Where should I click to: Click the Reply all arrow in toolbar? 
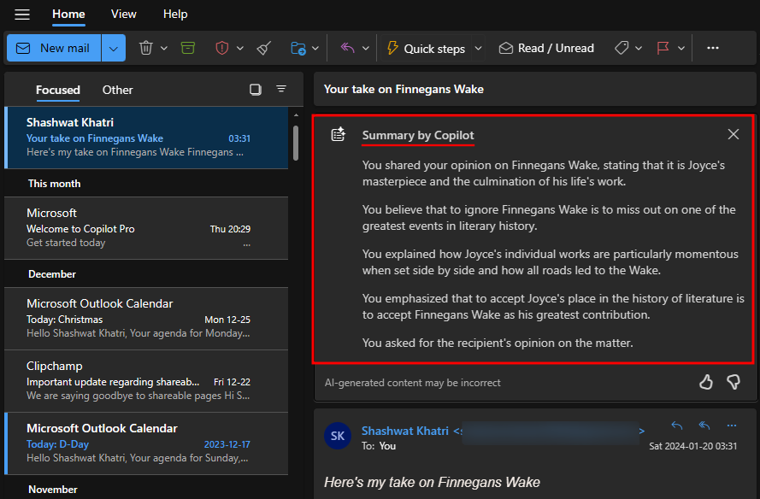[348, 48]
